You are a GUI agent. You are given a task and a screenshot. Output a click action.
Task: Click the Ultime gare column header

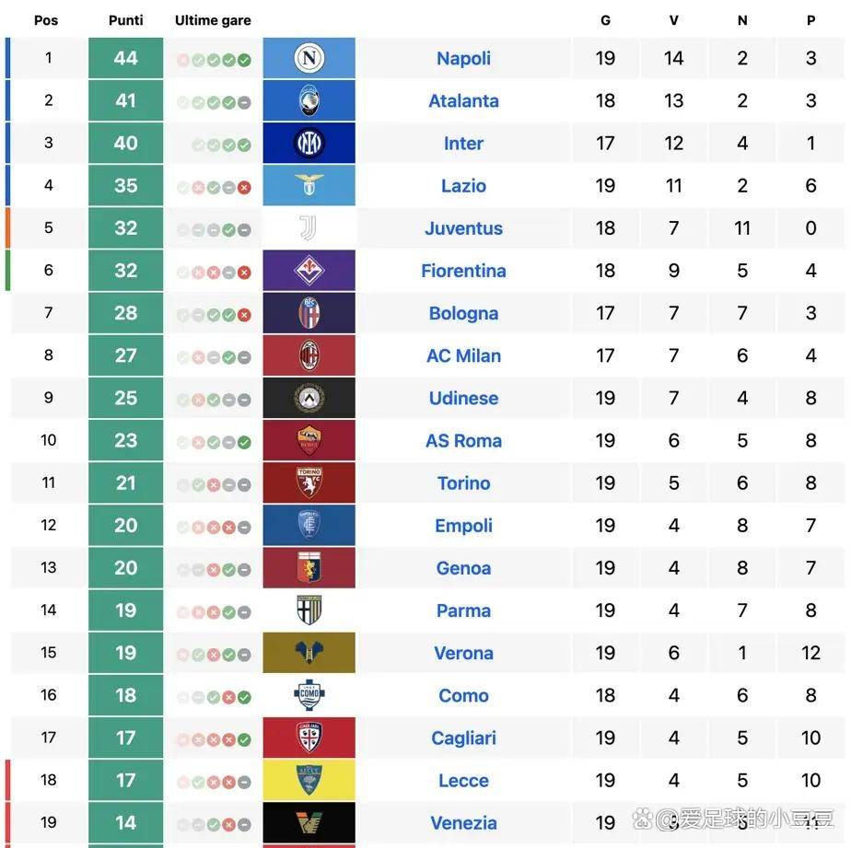[x=213, y=20]
